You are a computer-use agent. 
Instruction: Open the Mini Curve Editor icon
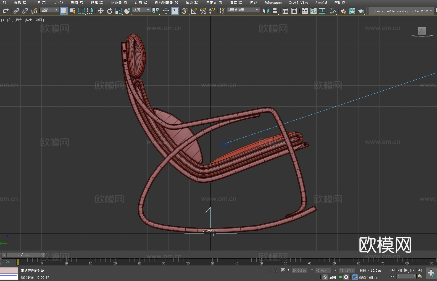tap(8, 262)
